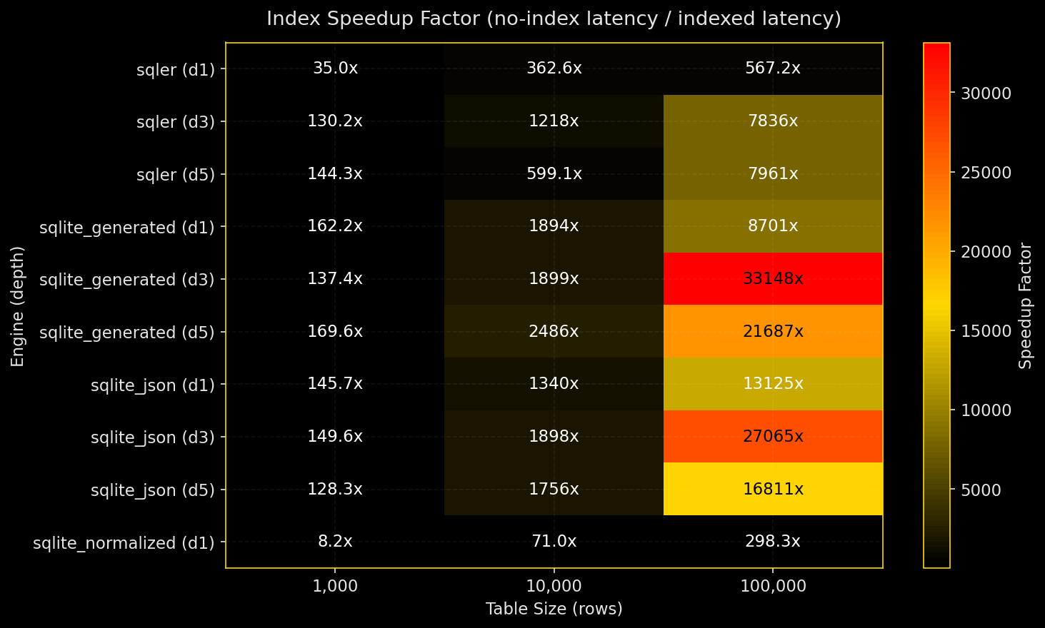
Task: Click the 298.3x sqlite_normalized cell
Action: [x=773, y=542]
